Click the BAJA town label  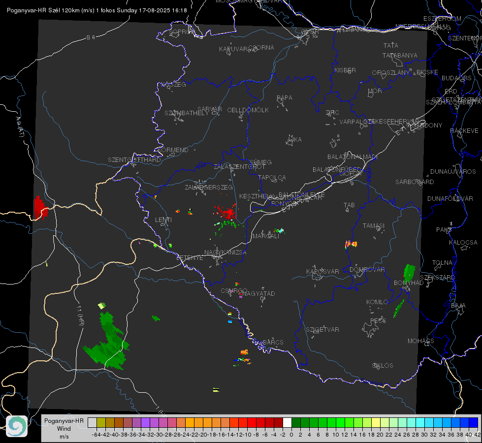click(458, 306)
